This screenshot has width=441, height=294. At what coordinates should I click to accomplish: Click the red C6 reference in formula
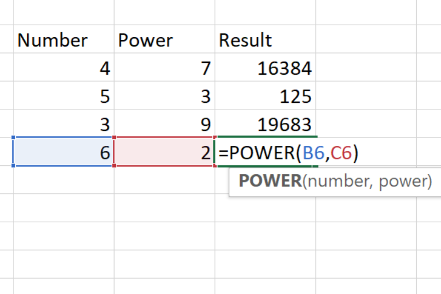pos(341,153)
